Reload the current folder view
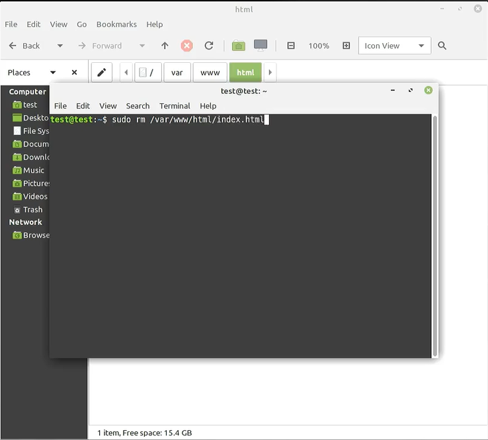The width and height of the screenshot is (488, 440). click(209, 46)
